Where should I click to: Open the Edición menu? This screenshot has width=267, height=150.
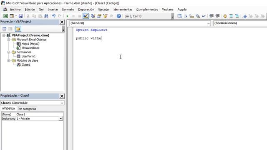30,9
